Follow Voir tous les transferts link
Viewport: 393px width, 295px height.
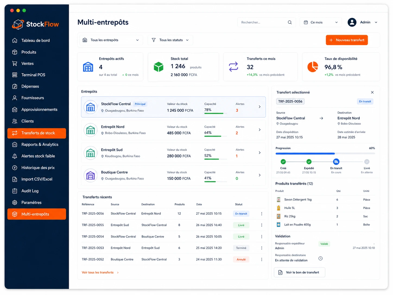(100, 272)
